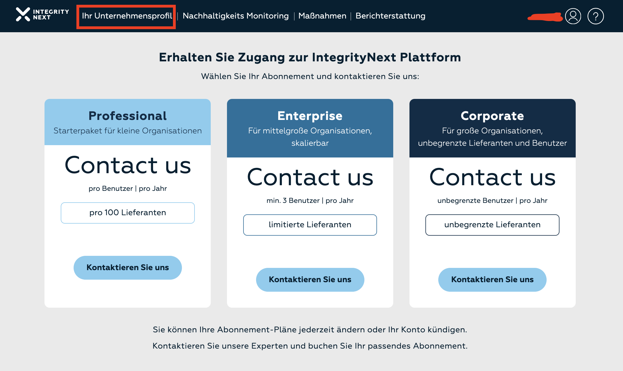The width and height of the screenshot is (623, 371).
Task: Click Kontaktieren Sie uns under Professional
Action: (x=128, y=267)
